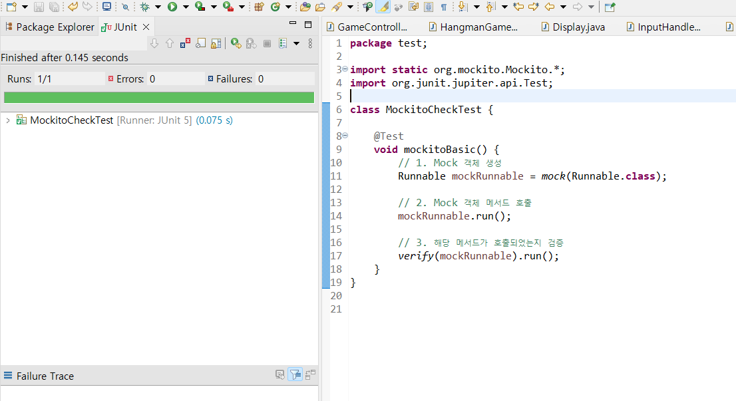
Task: Toggle Skip All Breakpoints icon
Action: pyautogui.click(x=125, y=7)
